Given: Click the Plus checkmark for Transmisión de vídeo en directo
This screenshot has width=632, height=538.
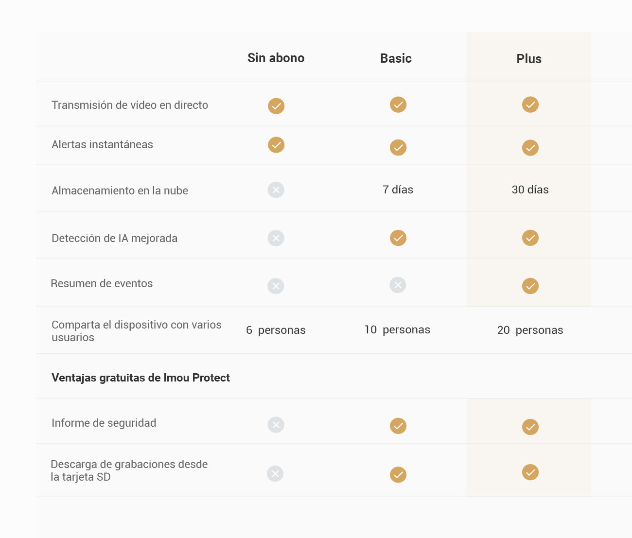Looking at the screenshot, I should 530,104.
